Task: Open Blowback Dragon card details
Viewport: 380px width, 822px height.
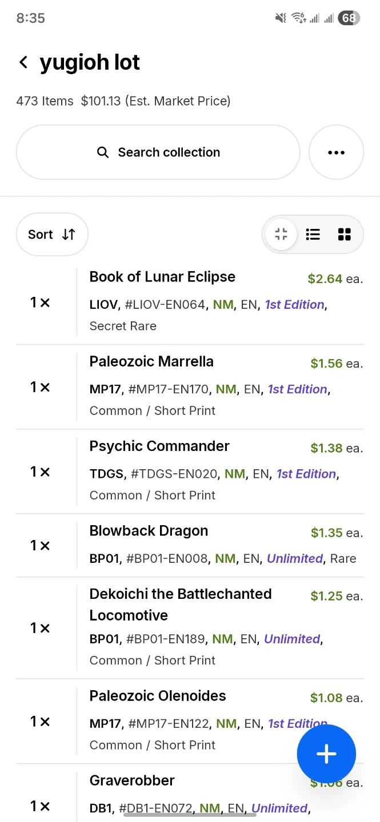Action: coord(149,531)
